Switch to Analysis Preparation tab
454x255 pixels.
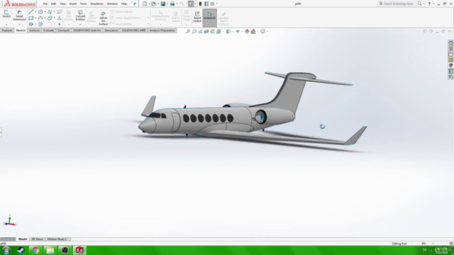(162, 30)
